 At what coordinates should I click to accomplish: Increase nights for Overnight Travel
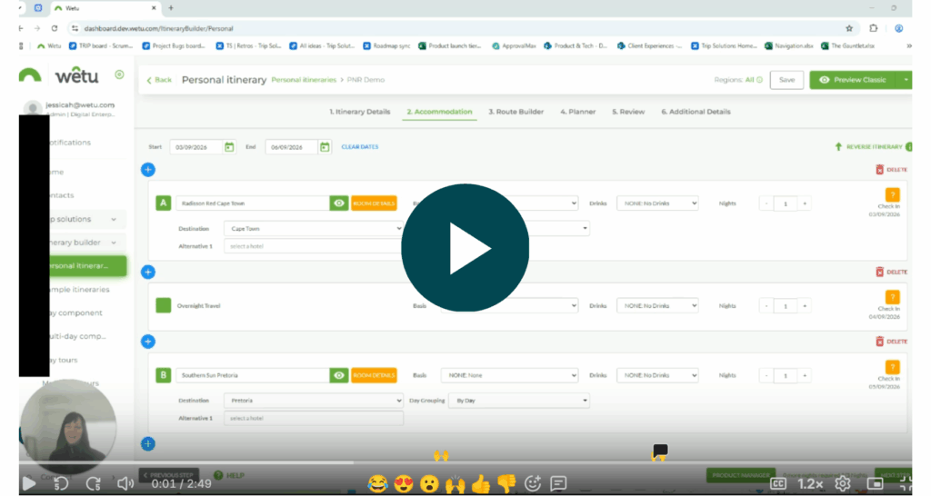(x=805, y=306)
